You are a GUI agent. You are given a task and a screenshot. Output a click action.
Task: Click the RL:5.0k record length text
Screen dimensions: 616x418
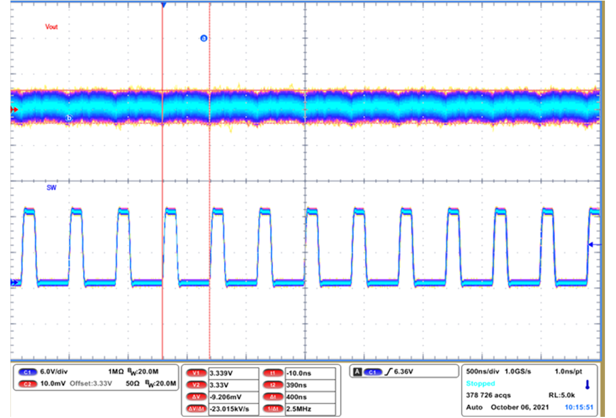(x=561, y=394)
